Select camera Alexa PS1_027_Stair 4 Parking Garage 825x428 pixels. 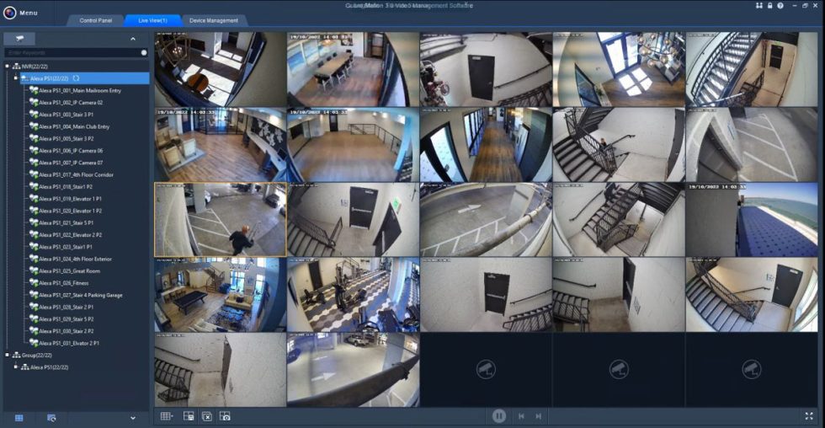(81, 296)
